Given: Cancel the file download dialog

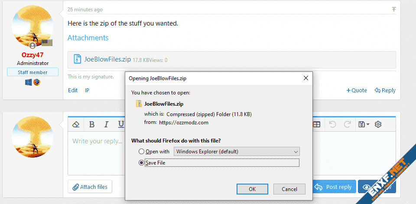Looking at the screenshot, I should pyautogui.click(x=289, y=189).
